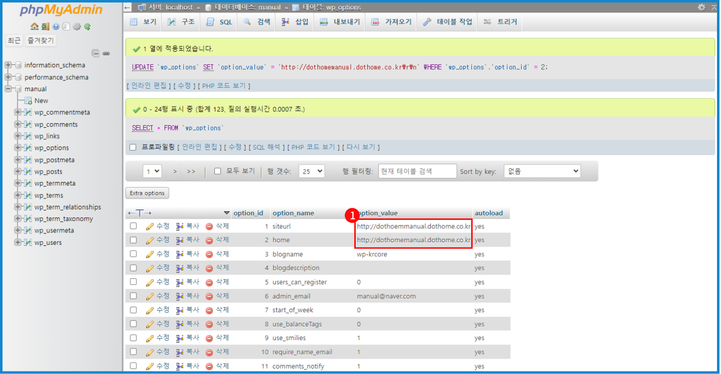Click red delete icon for blogname row
This screenshot has width=721, height=374.
209,254
